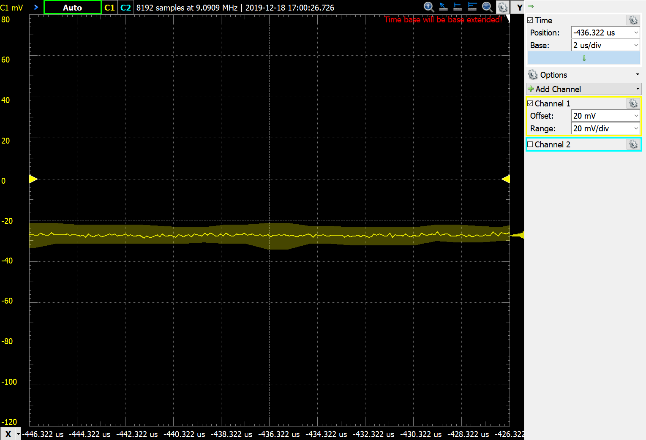Click the -428.322 us time axis label

[x=468, y=434]
